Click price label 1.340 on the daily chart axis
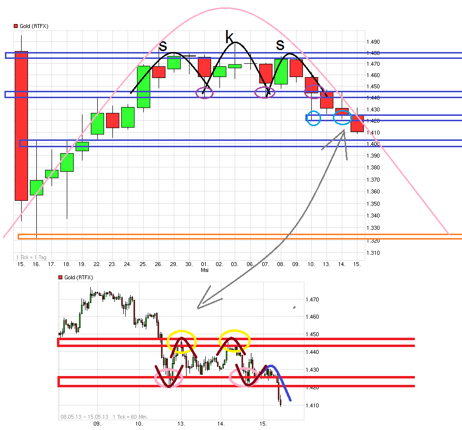 point(373,215)
